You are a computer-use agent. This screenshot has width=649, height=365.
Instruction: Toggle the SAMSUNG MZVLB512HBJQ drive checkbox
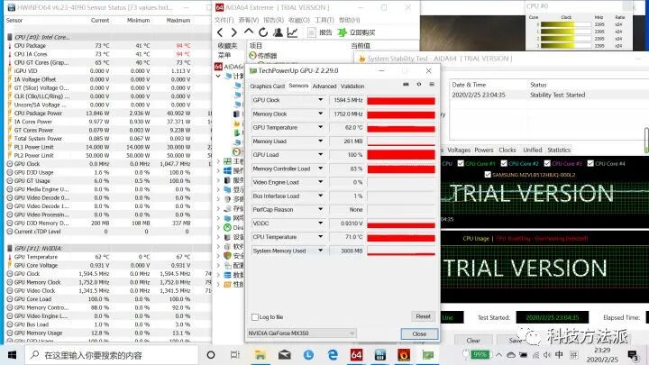click(x=488, y=175)
